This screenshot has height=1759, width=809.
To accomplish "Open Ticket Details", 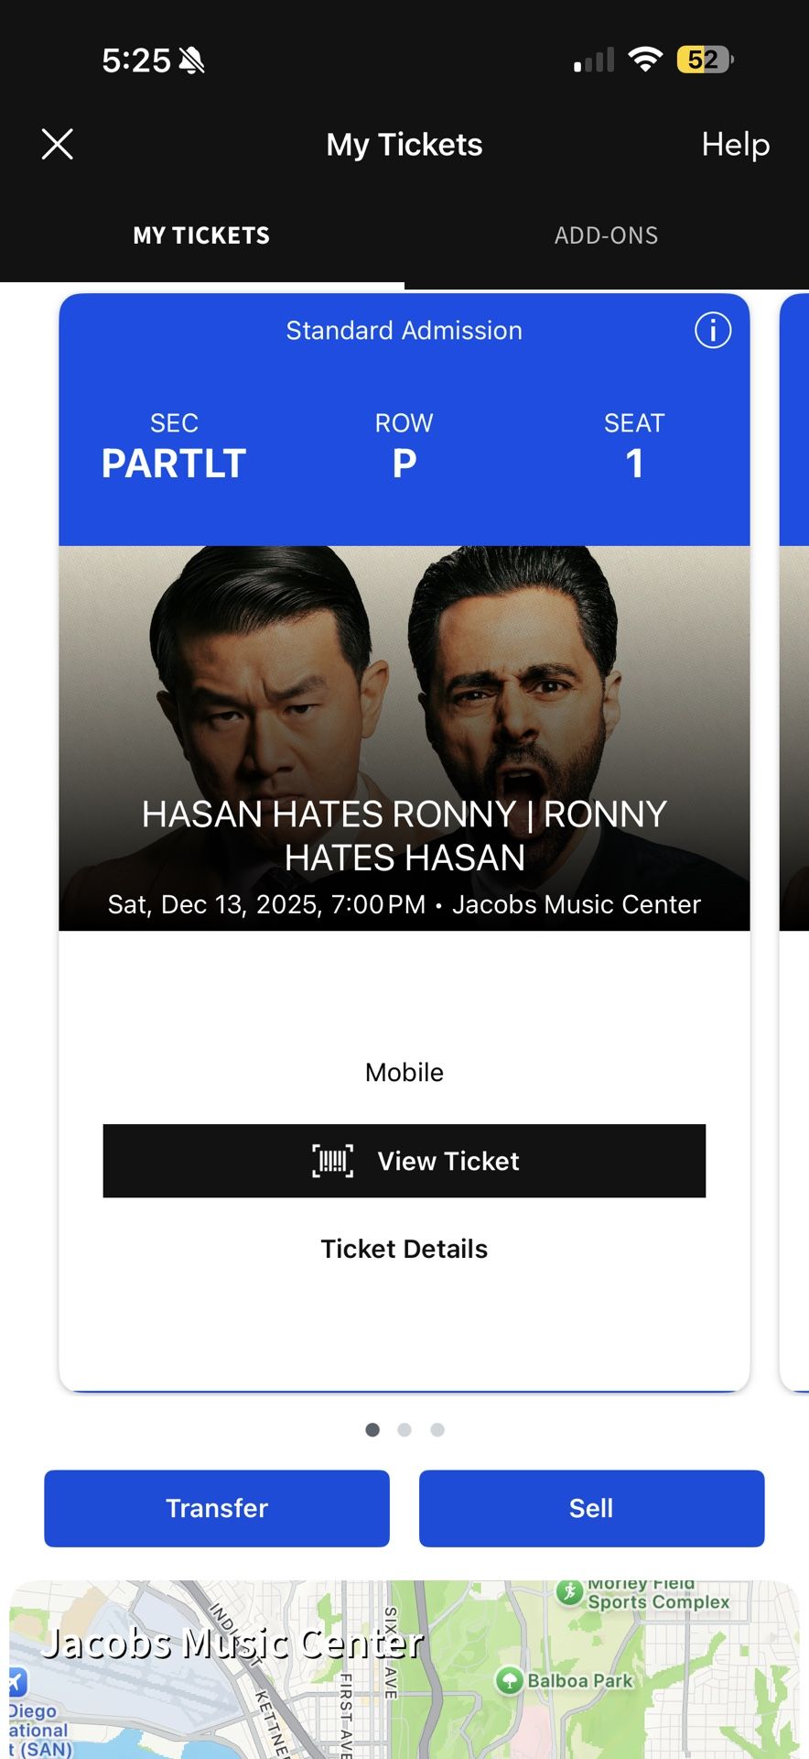I will (x=404, y=1249).
